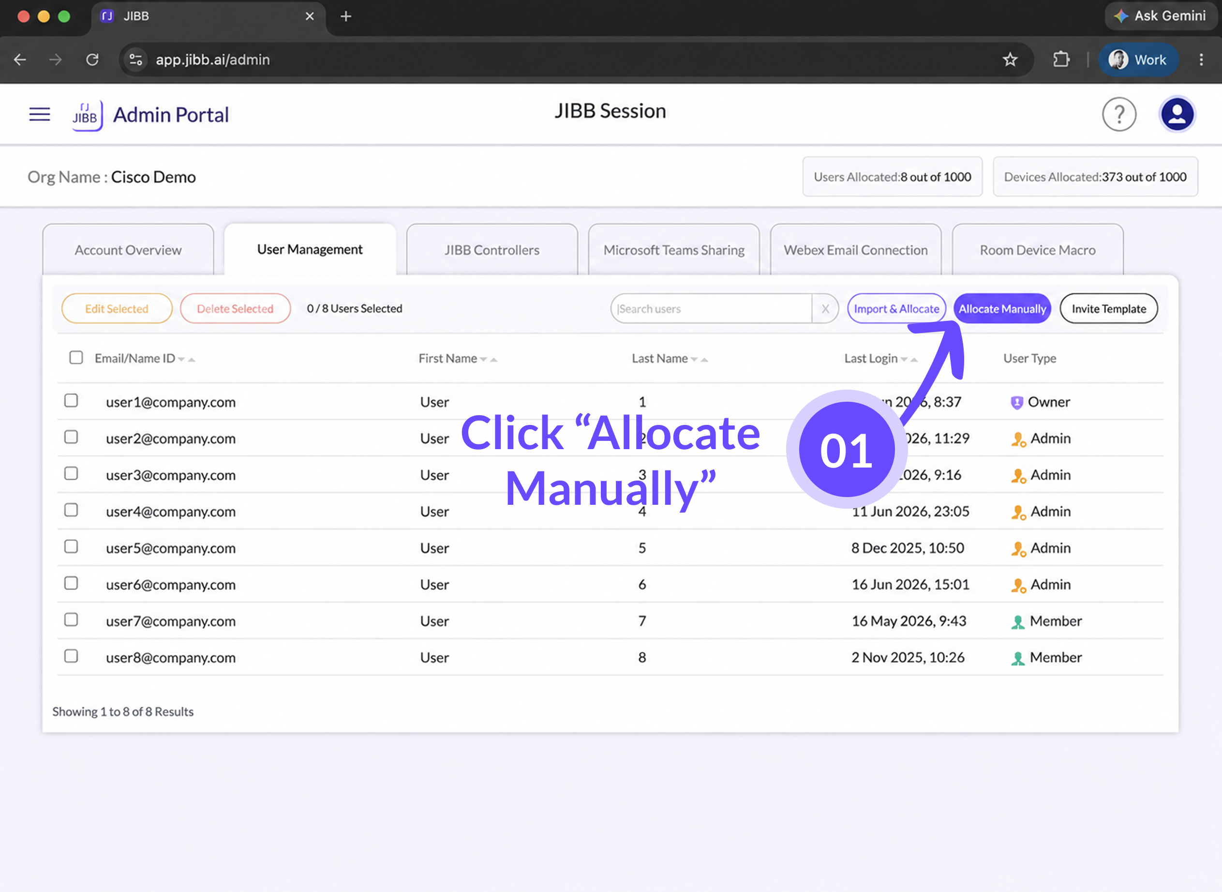Clear the user search with the X
1222x892 pixels.
pos(825,309)
